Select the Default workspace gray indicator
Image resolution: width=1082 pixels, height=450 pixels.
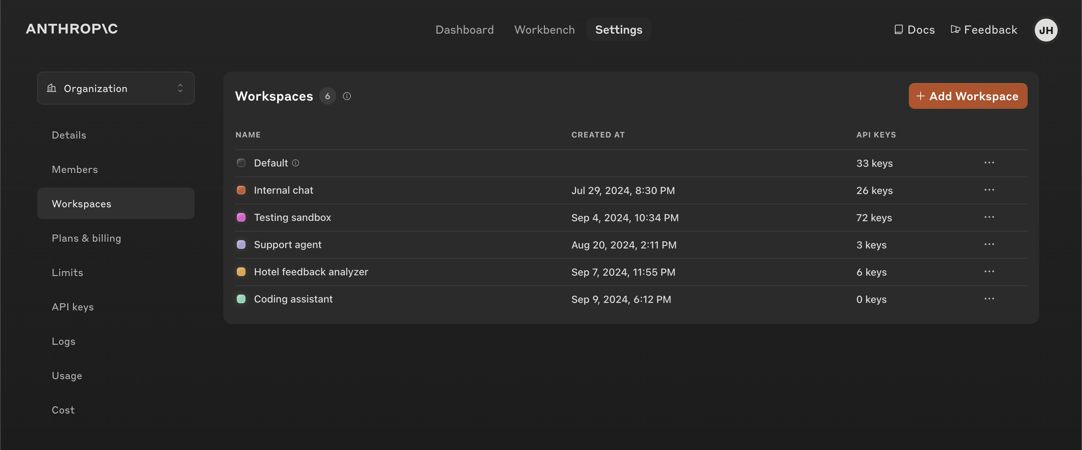(241, 163)
